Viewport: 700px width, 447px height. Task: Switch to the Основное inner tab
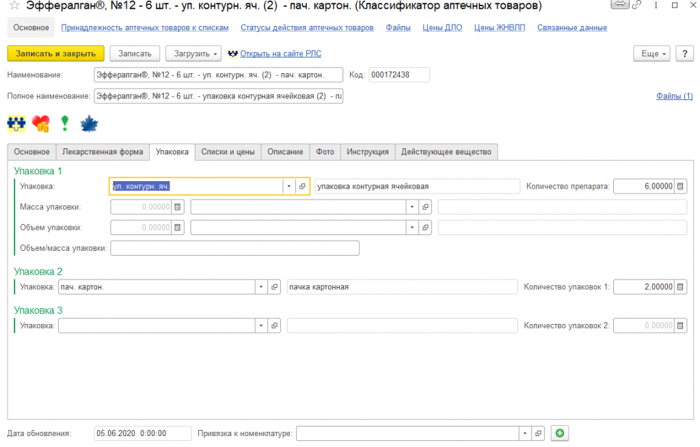pos(31,152)
